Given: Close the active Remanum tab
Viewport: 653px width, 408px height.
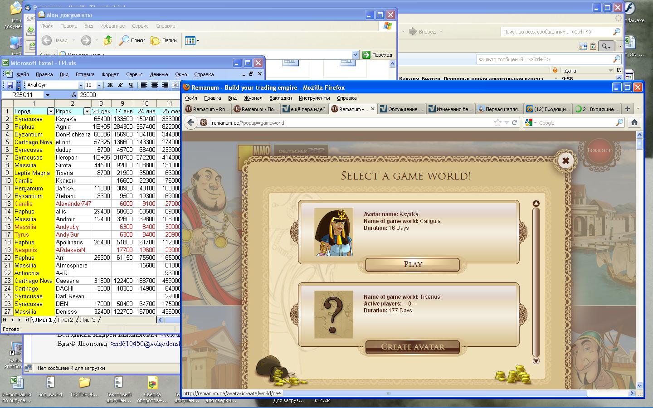Looking at the screenshot, I should click(373, 109).
